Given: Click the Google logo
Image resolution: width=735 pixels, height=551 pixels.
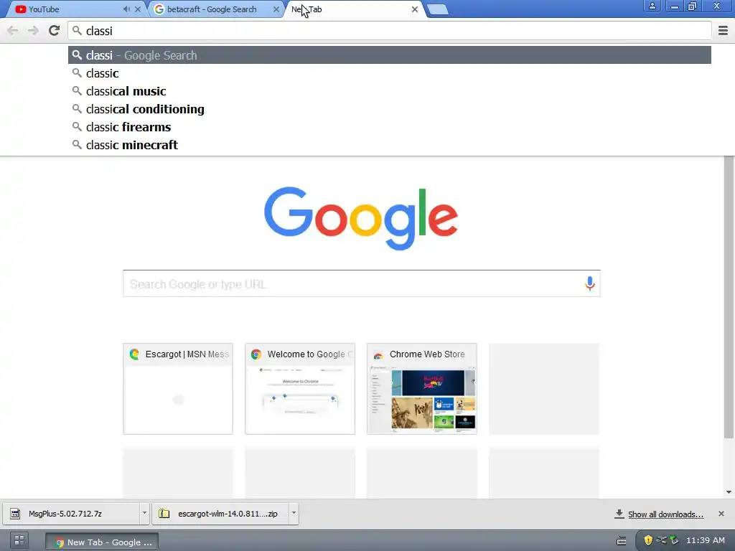Looking at the screenshot, I should [361, 218].
